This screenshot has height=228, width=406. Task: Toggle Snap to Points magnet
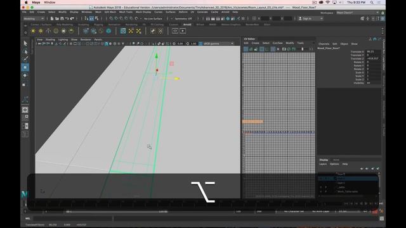121,18
